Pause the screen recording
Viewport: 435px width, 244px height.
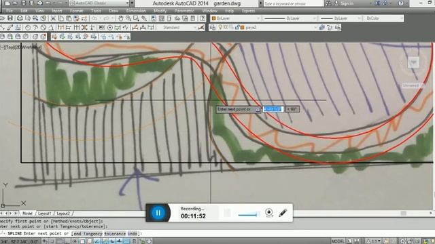pyautogui.click(x=158, y=213)
